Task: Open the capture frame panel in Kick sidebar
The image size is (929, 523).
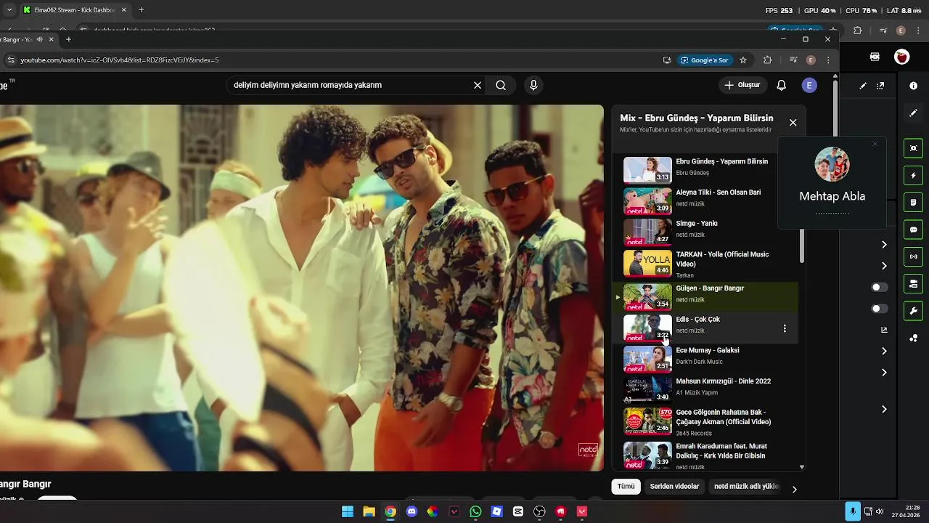Action: coord(913,148)
